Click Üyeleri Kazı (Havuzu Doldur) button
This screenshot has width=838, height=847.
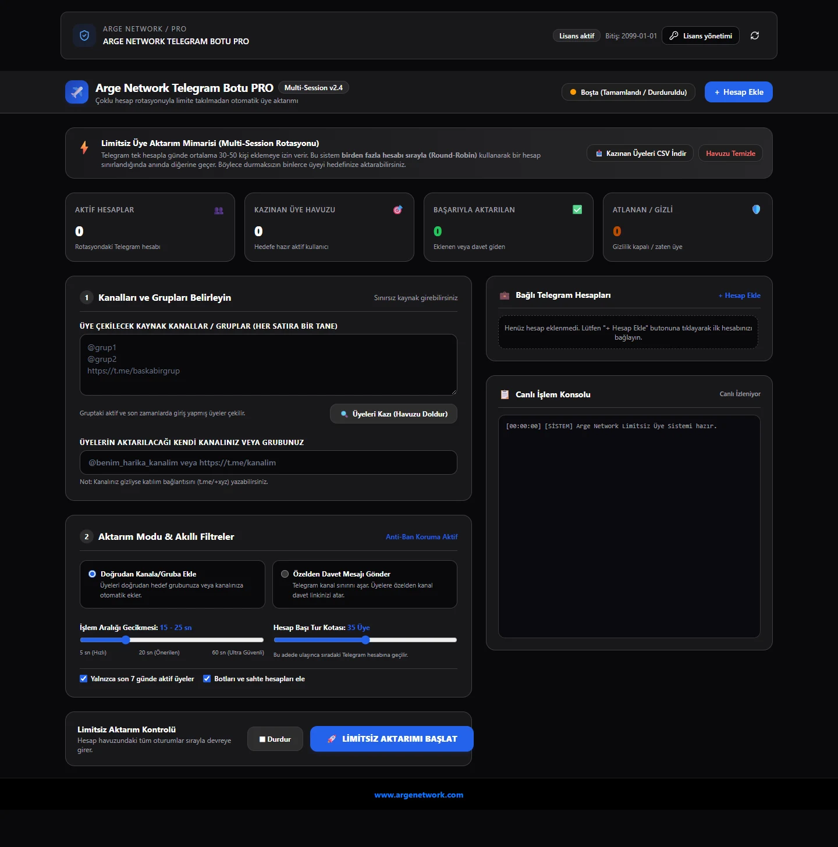pos(393,414)
